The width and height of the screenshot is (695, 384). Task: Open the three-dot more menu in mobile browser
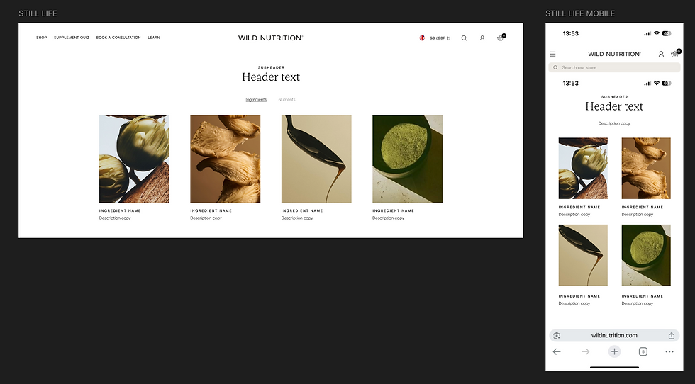click(669, 351)
